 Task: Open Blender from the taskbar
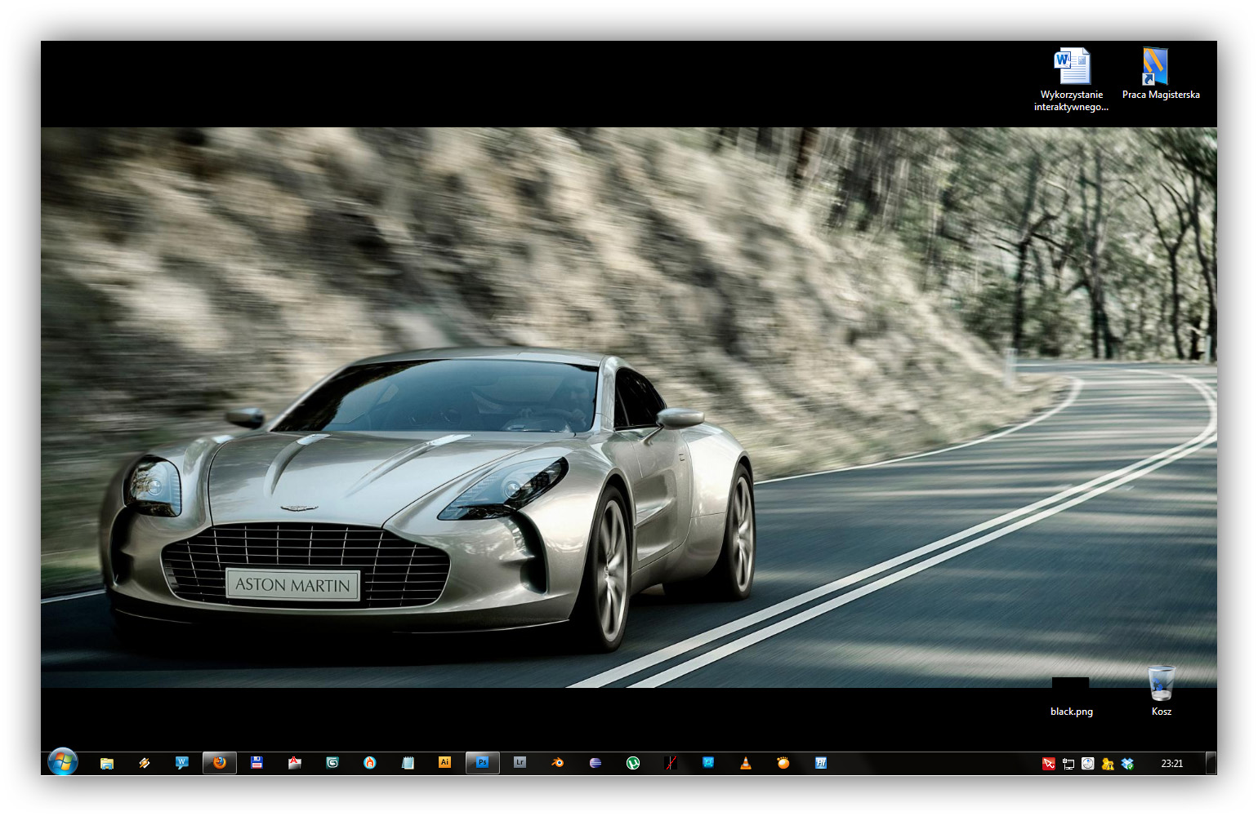coord(558,763)
